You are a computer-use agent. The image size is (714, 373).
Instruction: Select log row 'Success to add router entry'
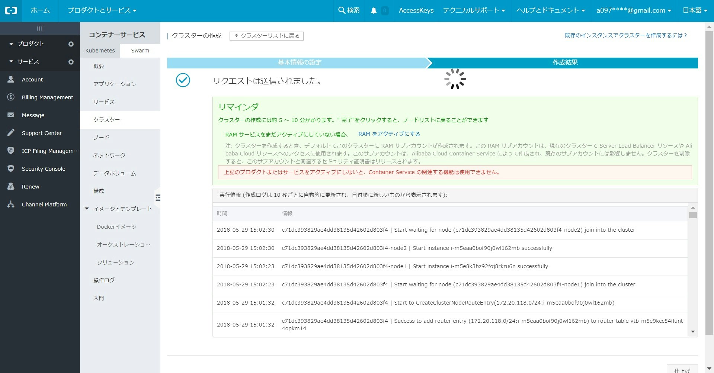click(x=450, y=325)
